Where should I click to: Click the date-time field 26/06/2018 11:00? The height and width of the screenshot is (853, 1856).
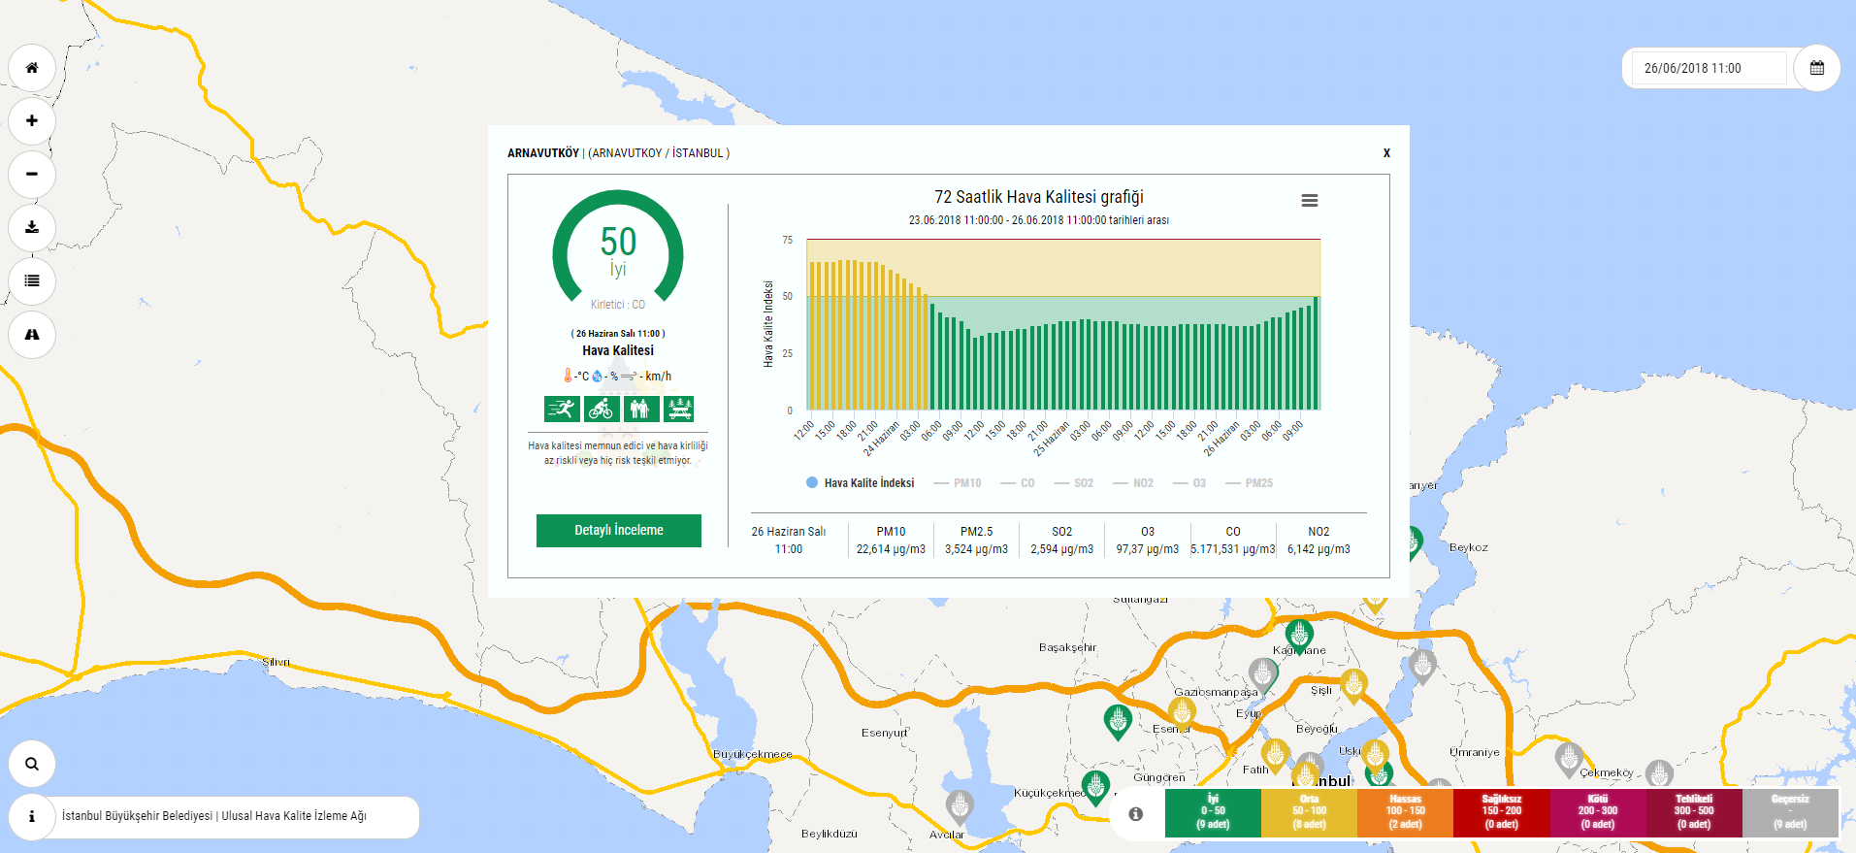click(x=1708, y=69)
